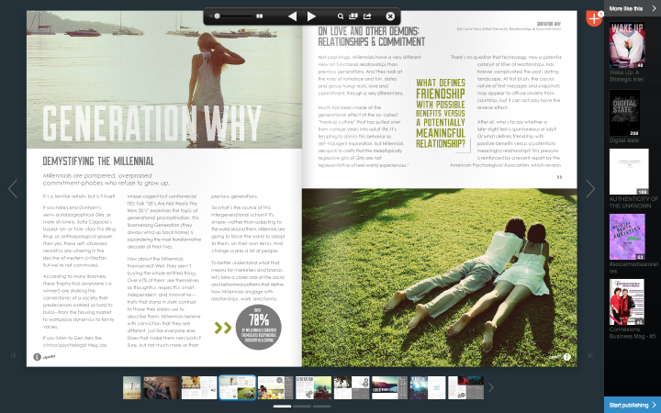Click the More like this heading
This screenshot has width=661, height=413.
[626, 8]
